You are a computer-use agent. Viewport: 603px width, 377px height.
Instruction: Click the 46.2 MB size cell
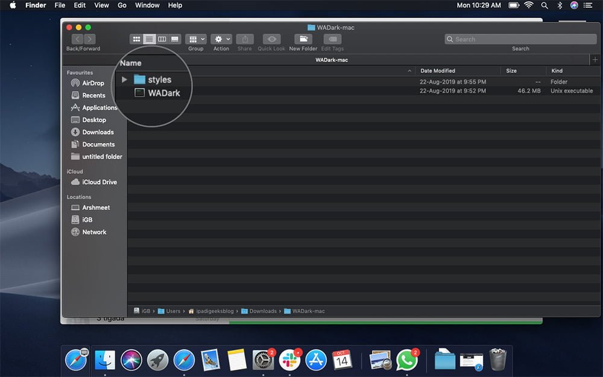point(529,91)
